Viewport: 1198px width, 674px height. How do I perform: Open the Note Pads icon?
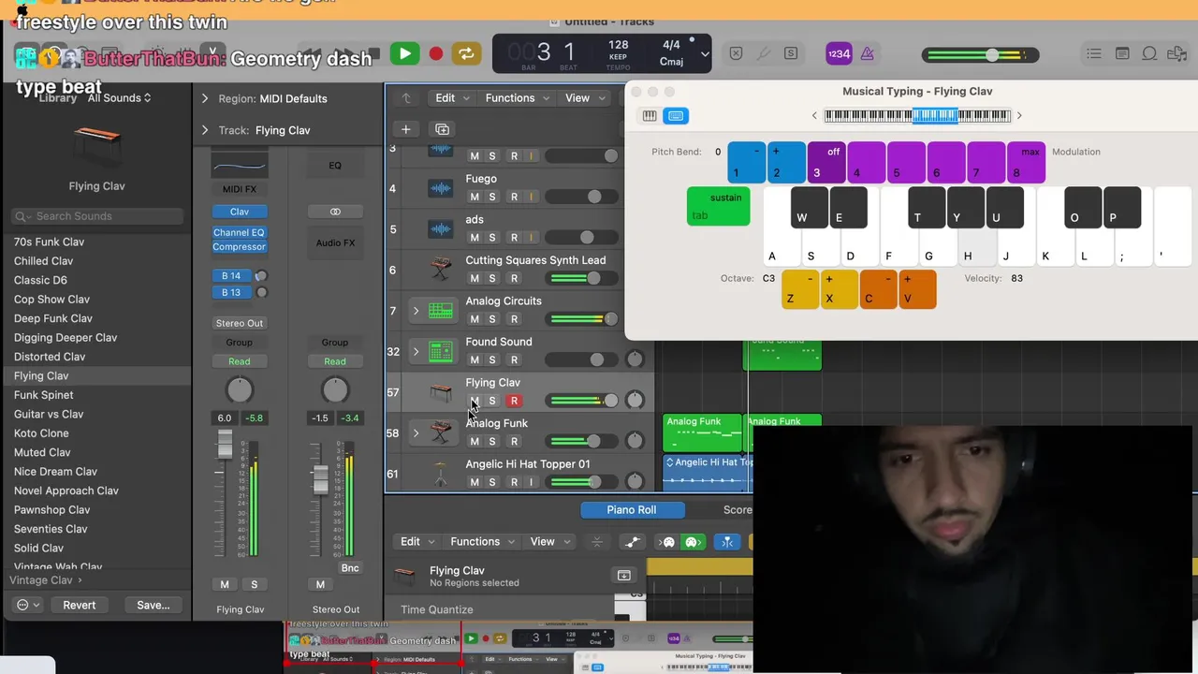coord(1122,54)
